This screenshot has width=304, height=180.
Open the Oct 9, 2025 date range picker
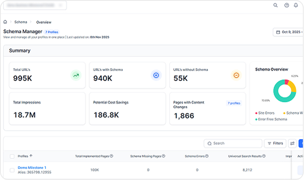coord(288,32)
